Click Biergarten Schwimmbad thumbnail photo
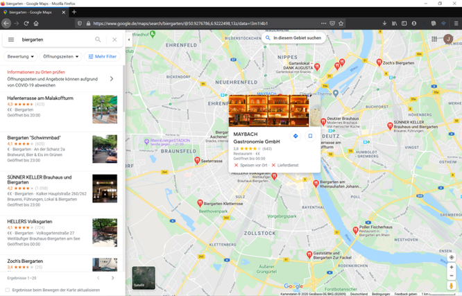 (x=105, y=149)
